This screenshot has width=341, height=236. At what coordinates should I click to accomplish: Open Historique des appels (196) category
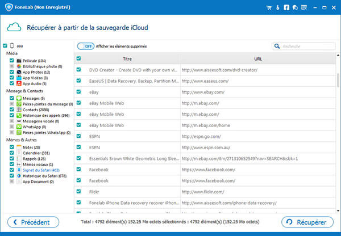click(x=46, y=116)
